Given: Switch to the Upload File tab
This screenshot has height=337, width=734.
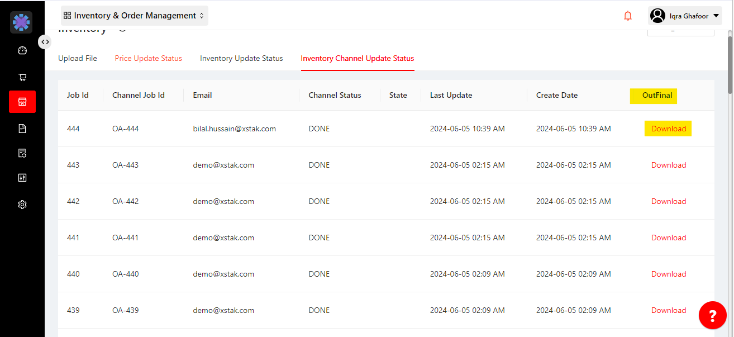Looking at the screenshot, I should (x=78, y=58).
